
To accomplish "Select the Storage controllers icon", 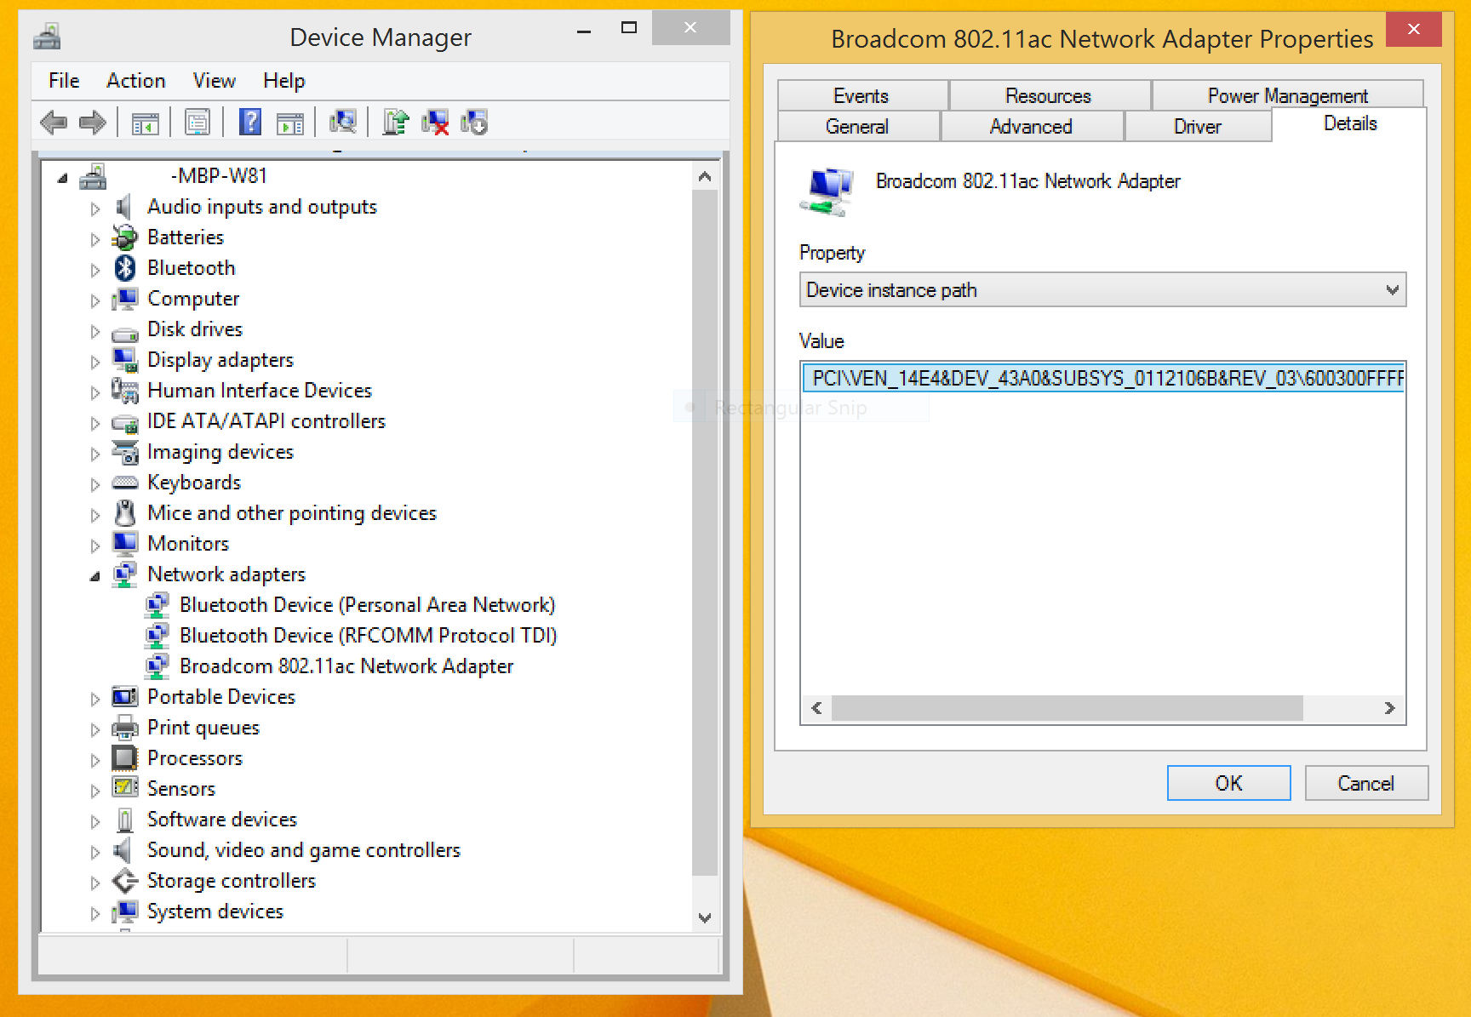I will [x=125, y=881].
